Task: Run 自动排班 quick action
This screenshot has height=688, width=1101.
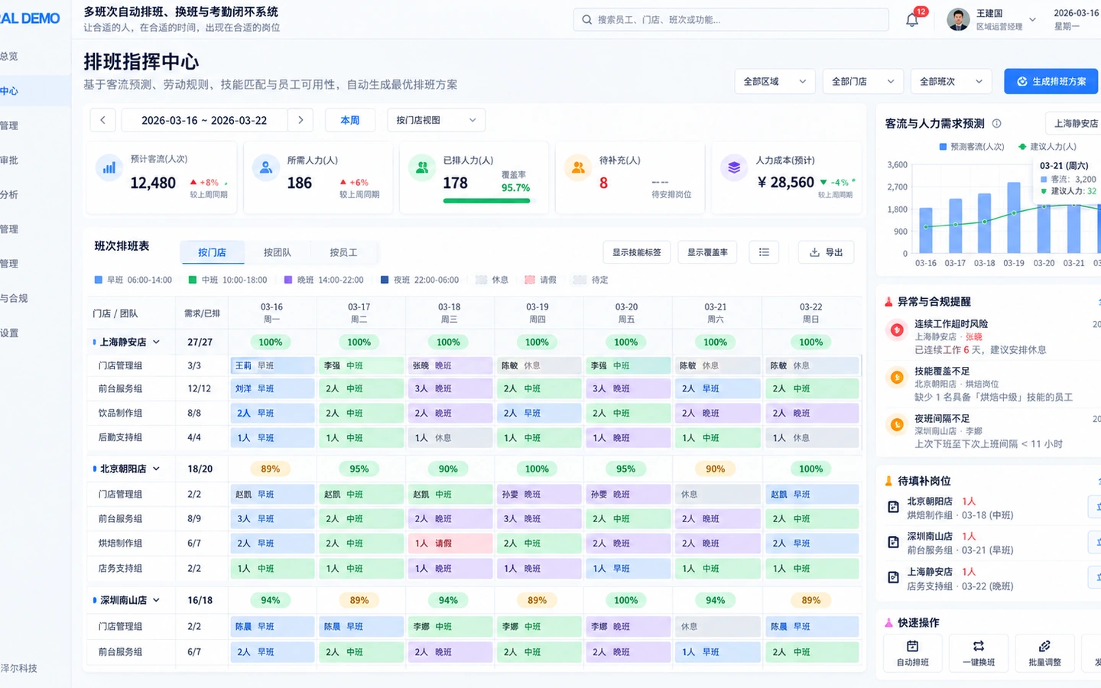Action: click(912, 653)
